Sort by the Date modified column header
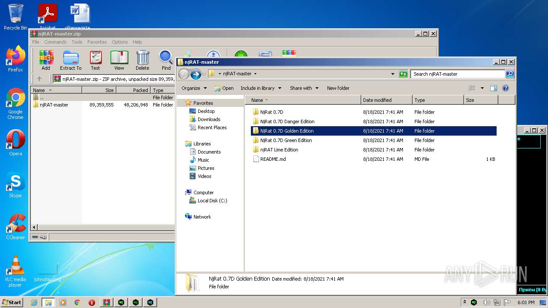Viewport: 548px width, 308px height. tap(387, 100)
